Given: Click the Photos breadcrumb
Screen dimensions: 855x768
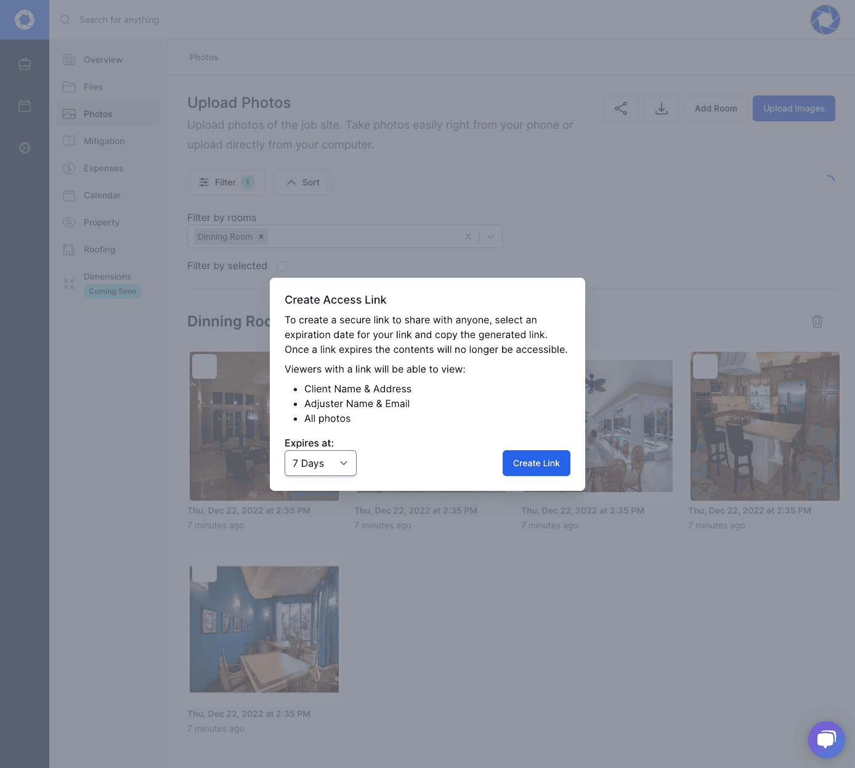Looking at the screenshot, I should point(204,57).
